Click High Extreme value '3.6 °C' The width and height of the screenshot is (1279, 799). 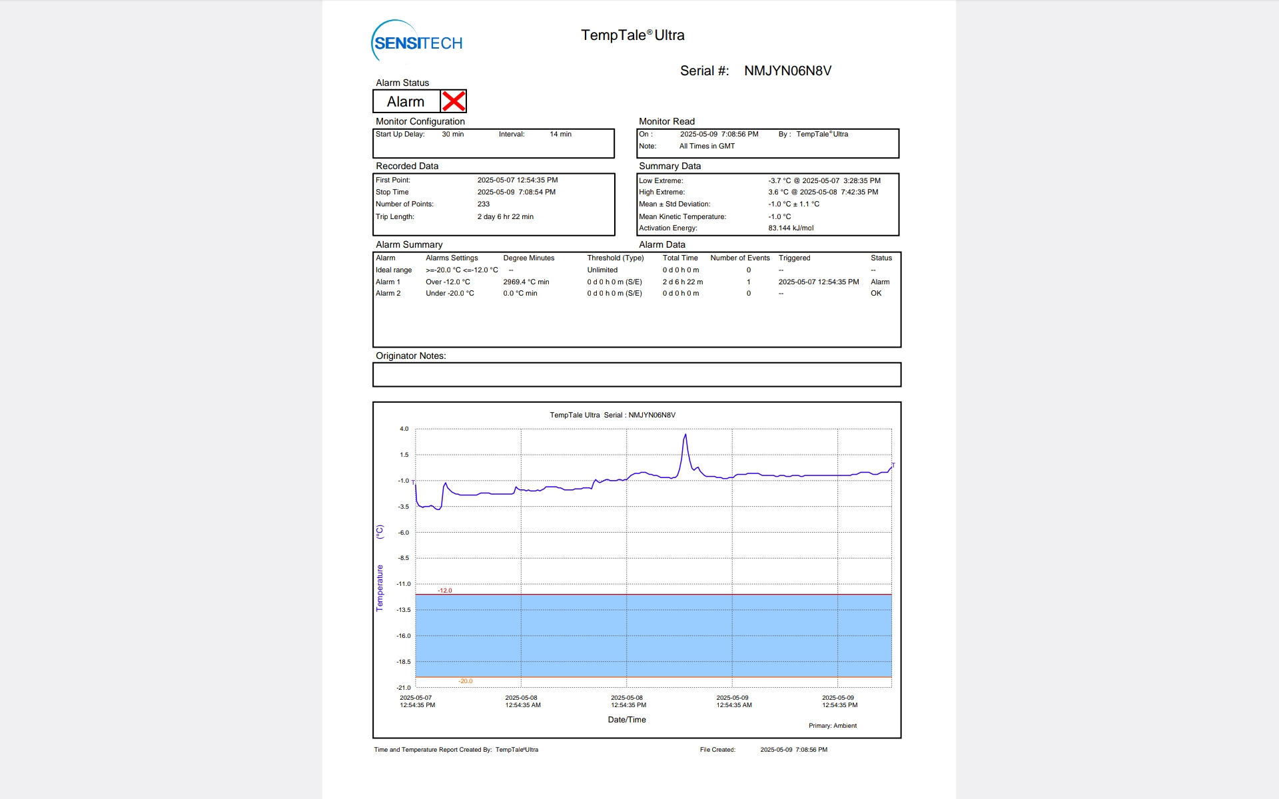click(x=778, y=192)
